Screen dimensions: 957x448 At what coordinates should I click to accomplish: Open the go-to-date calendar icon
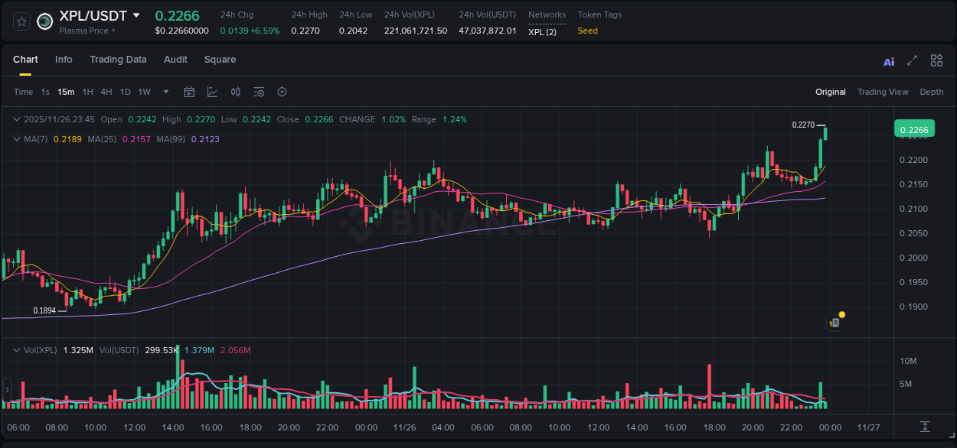click(189, 92)
